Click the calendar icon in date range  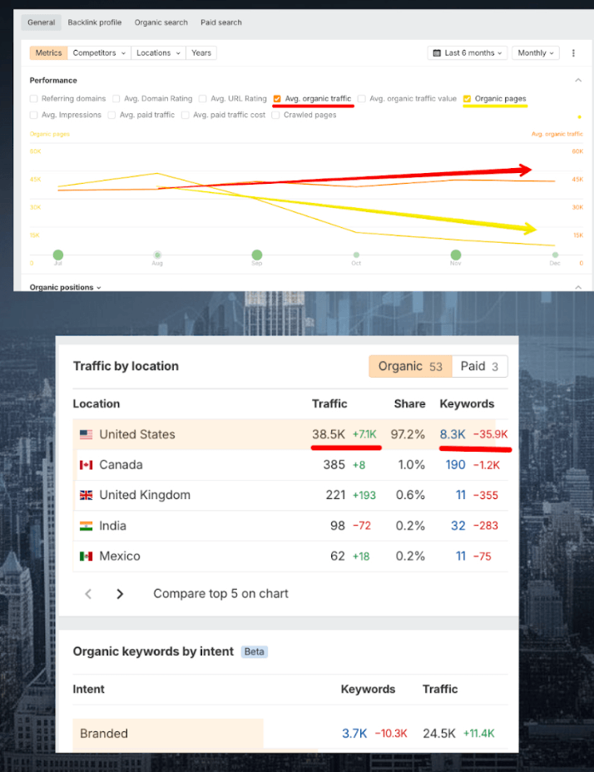pyautogui.click(x=436, y=53)
